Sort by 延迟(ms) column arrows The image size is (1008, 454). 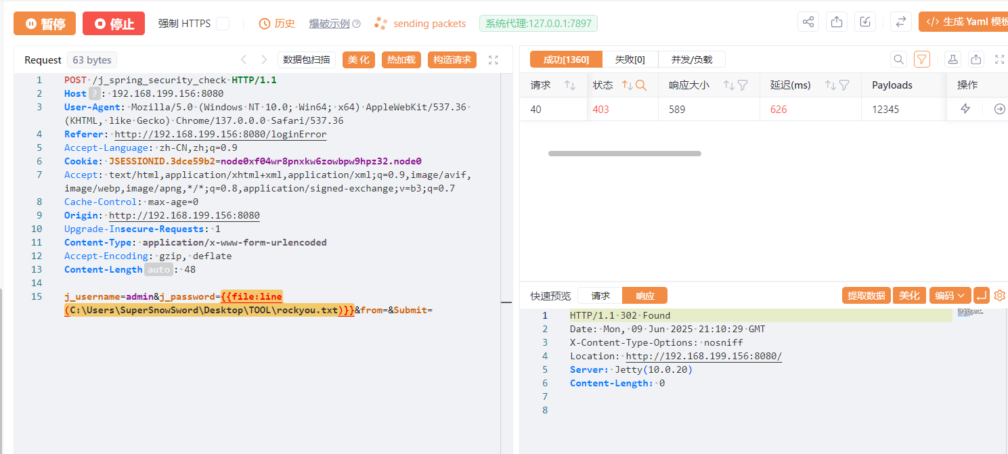[831, 85]
